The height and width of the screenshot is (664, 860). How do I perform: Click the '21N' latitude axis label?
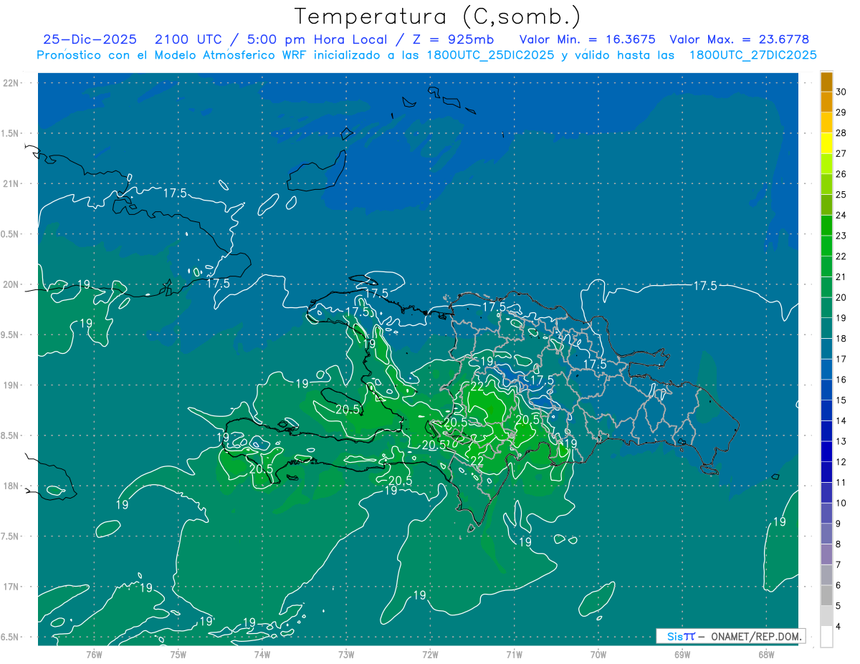11,183
